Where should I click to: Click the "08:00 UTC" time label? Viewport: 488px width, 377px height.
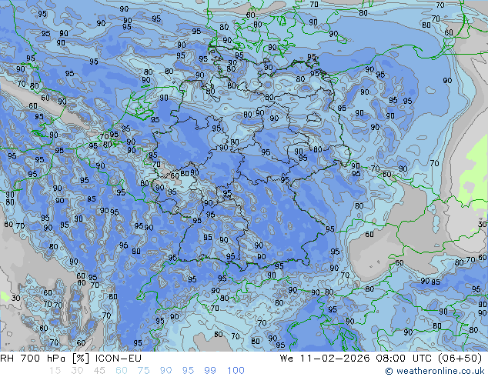(x=405, y=359)
